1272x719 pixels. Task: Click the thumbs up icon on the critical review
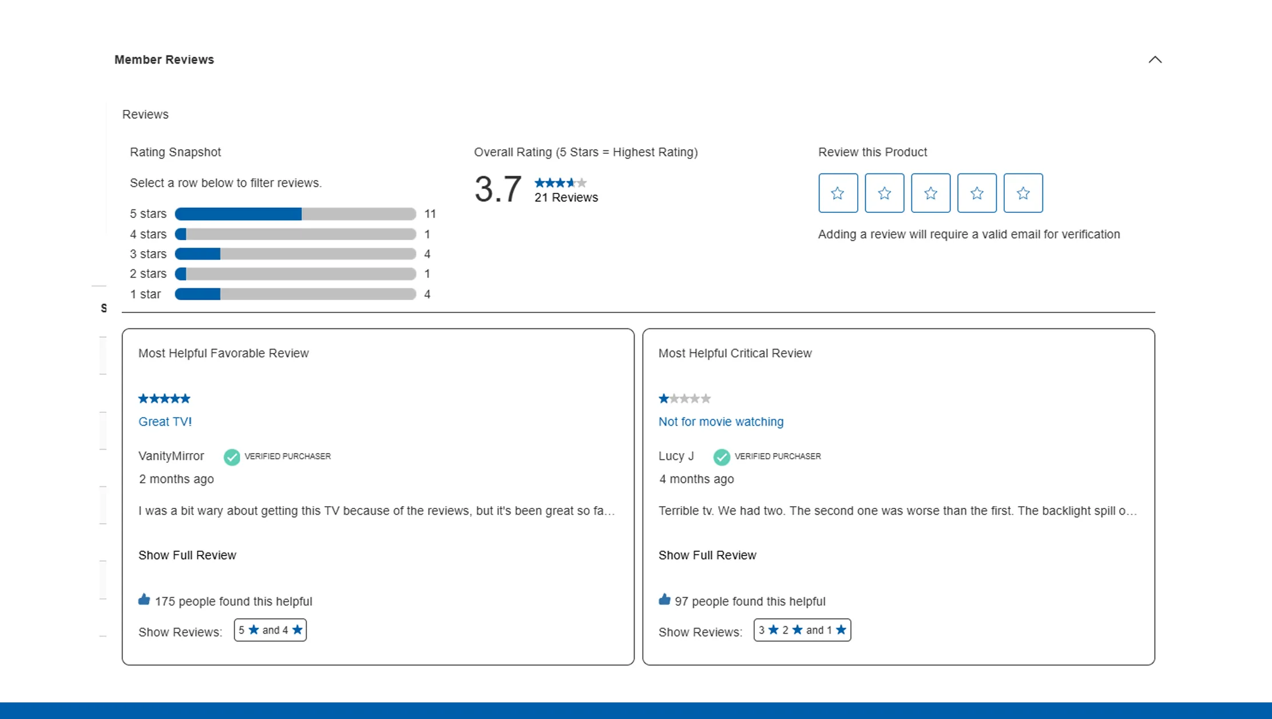coord(664,599)
